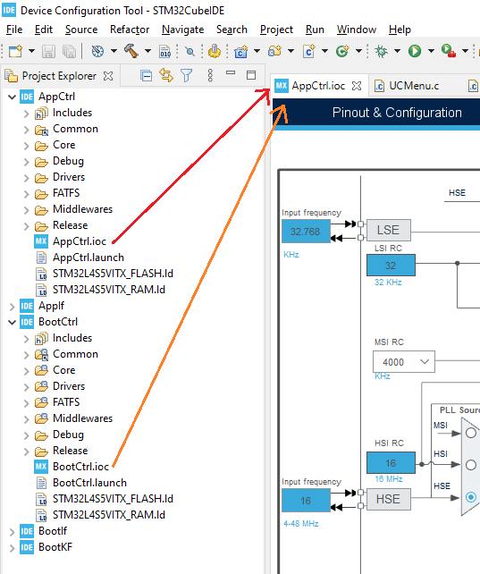Screen dimensions: 480x574
Task: Open the Run menu
Action: pyautogui.click(x=315, y=30)
